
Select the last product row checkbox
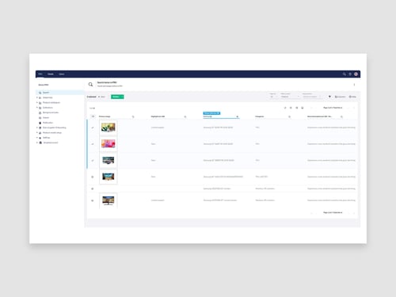point(93,200)
